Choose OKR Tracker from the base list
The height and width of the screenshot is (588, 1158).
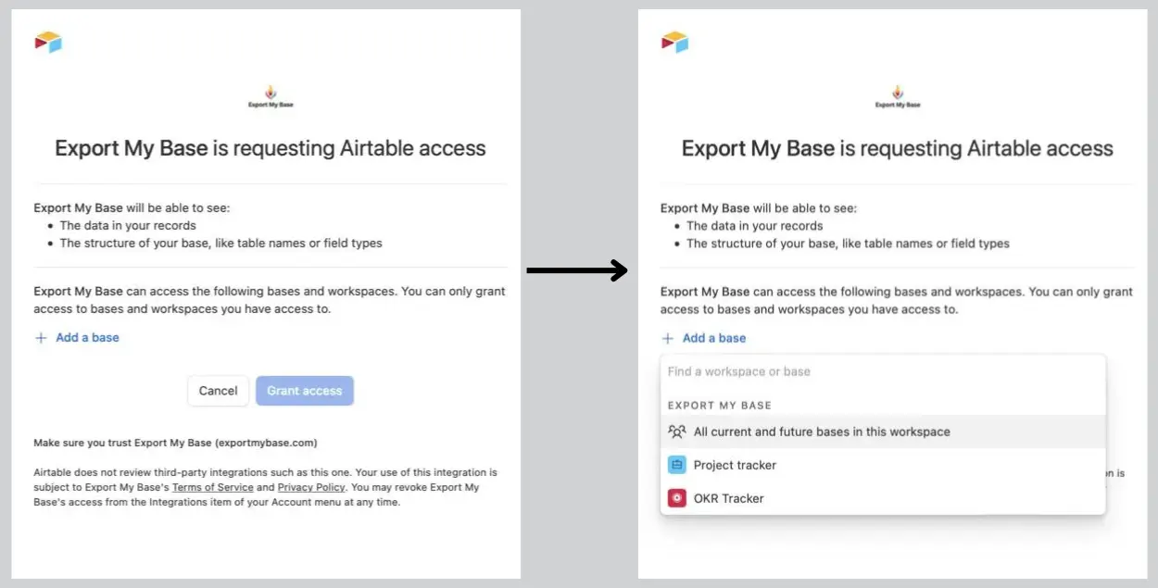[729, 498]
